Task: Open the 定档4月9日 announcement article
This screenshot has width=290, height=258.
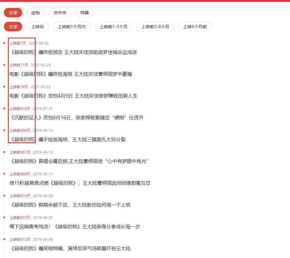Action: [x=73, y=96]
